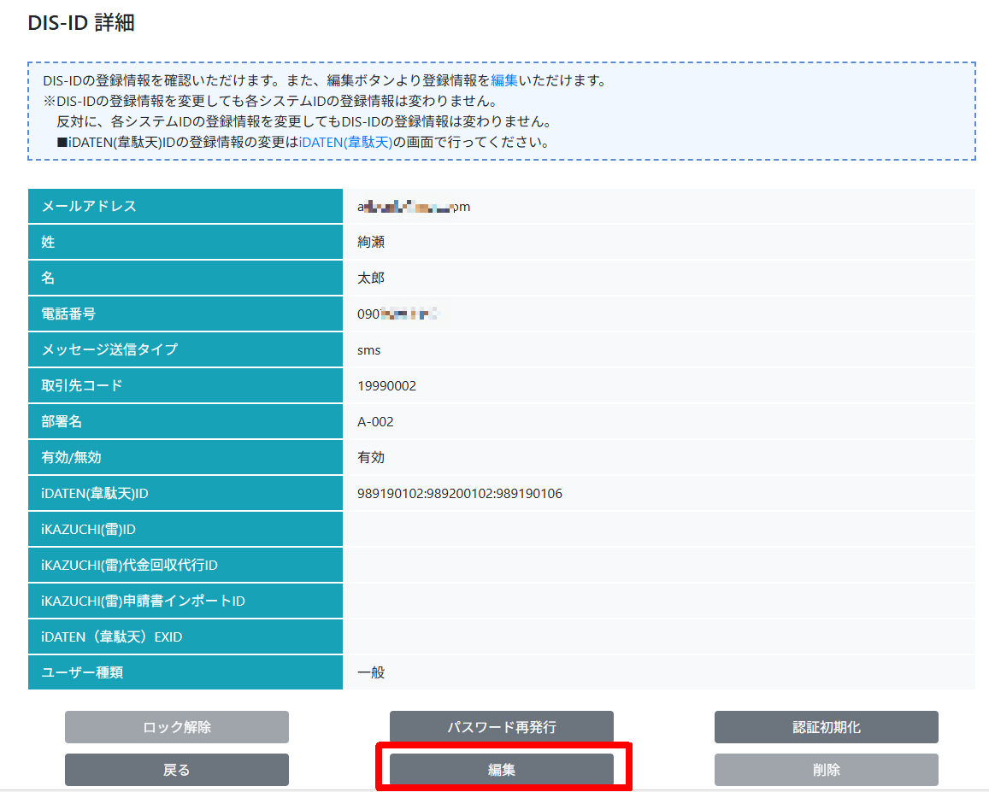The height and width of the screenshot is (792, 989).
Task: Click the 編集 button
Action: (x=502, y=770)
